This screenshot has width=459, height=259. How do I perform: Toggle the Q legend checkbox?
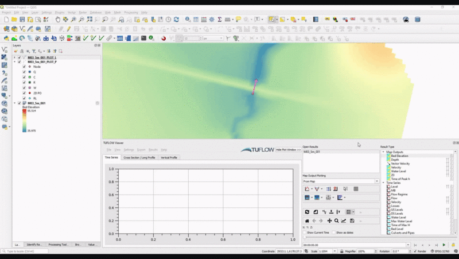[24, 72]
